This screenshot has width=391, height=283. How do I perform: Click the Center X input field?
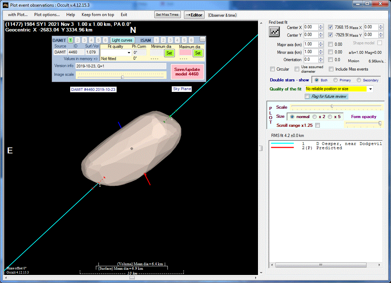[311, 27]
